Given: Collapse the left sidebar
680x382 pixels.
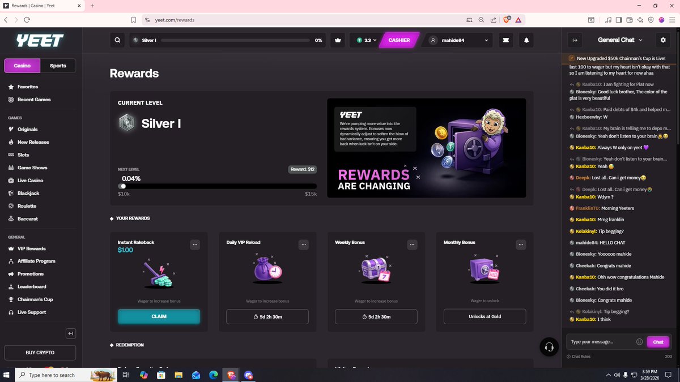Looking at the screenshot, I should pyautogui.click(x=71, y=333).
